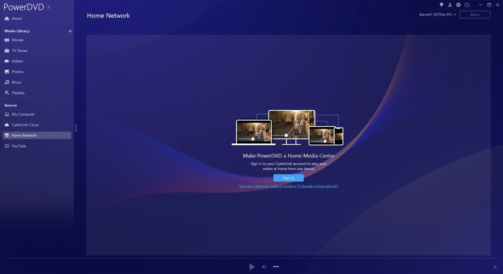Open the Music library
This screenshot has height=274, width=503.
click(17, 82)
